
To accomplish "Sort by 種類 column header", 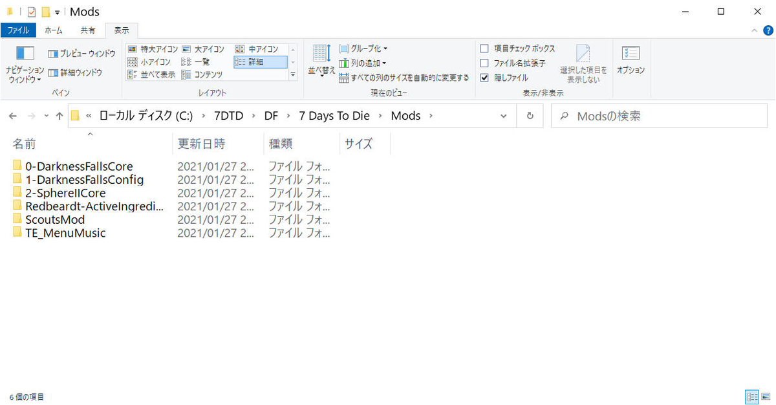I will [x=301, y=144].
